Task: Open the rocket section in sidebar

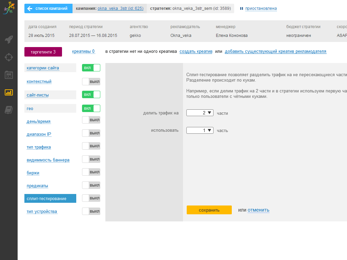Action: [x=9, y=40]
